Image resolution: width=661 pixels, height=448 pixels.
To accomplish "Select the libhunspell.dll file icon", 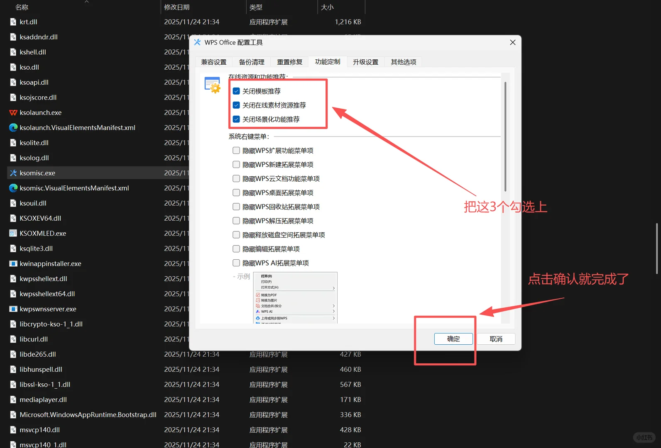I will click(13, 369).
